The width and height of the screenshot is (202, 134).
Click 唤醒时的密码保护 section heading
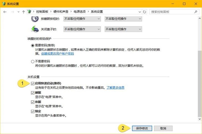(39, 39)
